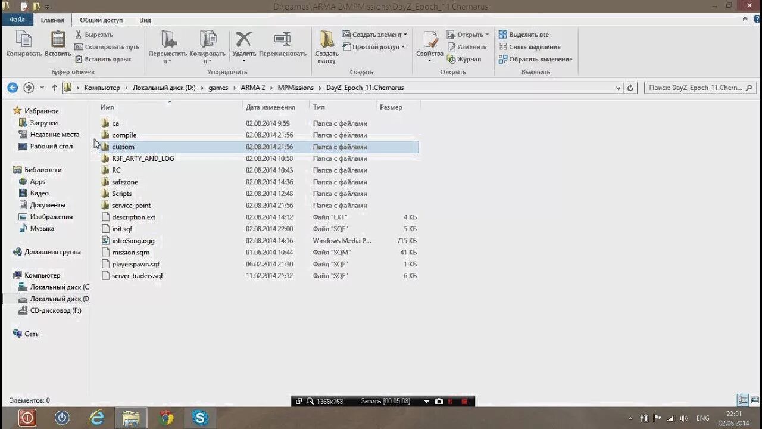Click Снять выделение
762x429 pixels.
(529, 47)
